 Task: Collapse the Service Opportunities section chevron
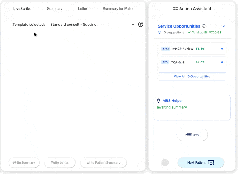click(224, 26)
